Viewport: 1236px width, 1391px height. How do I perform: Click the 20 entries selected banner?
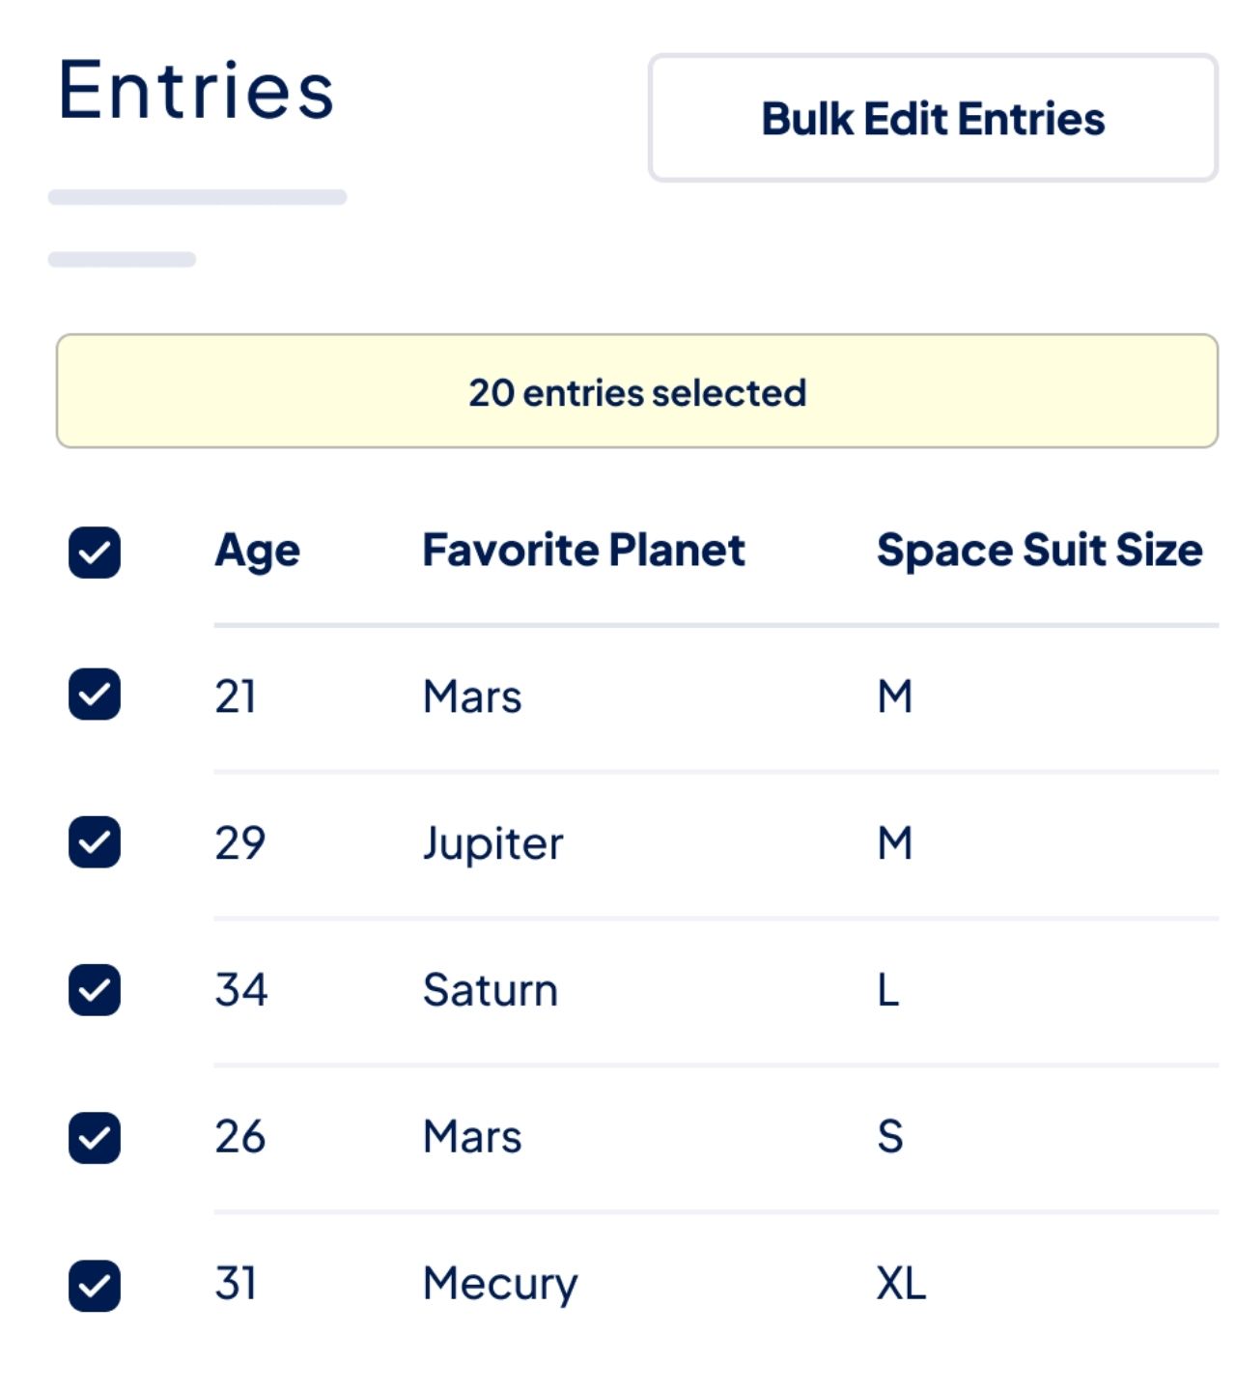[637, 391]
